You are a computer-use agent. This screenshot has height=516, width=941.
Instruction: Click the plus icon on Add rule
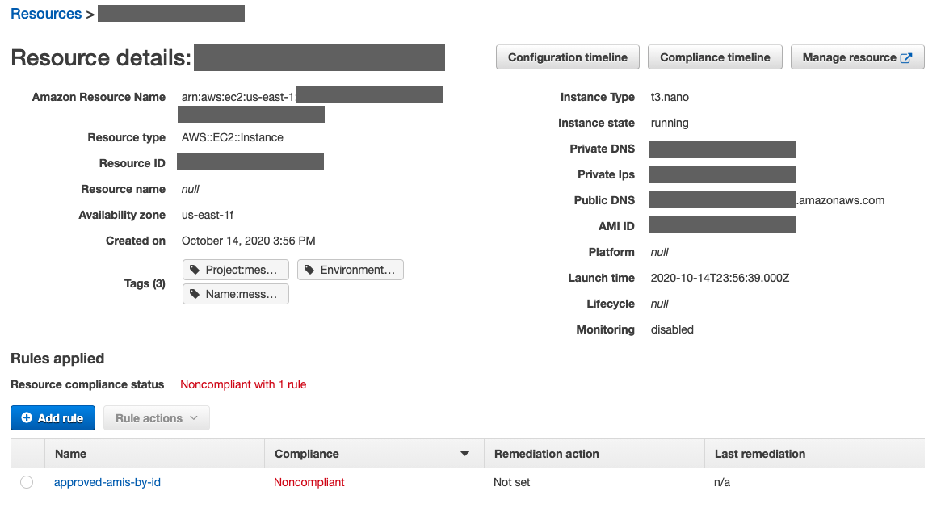click(x=25, y=417)
